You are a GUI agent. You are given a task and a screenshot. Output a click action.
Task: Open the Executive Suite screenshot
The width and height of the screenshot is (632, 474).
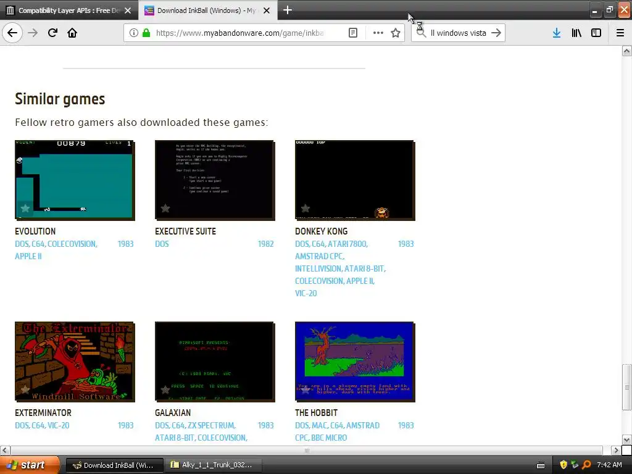coord(215,180)
